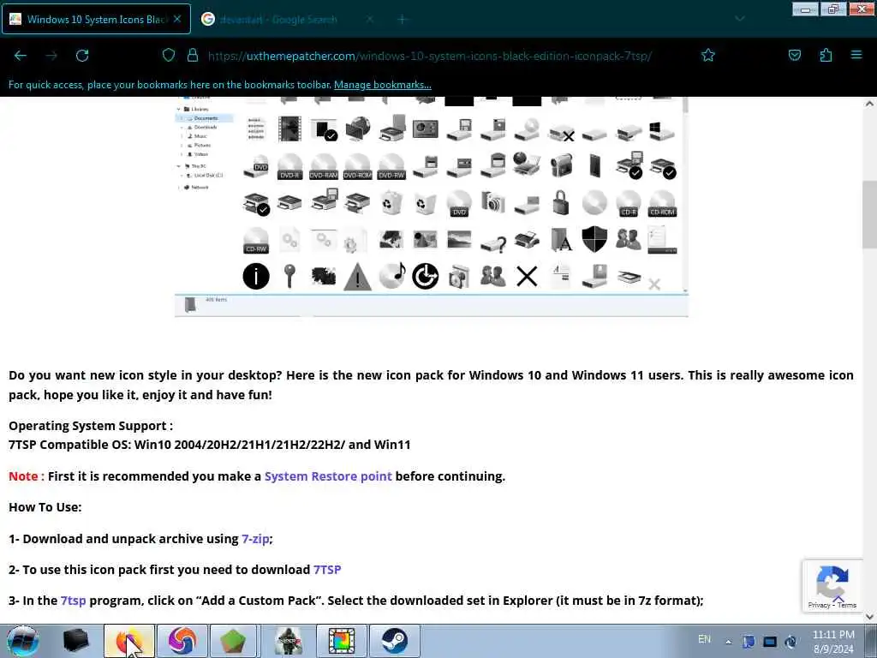Bookmark this page with the star
Image resolution: width=877 pixels, height=658 pixels.
(708, 56)
